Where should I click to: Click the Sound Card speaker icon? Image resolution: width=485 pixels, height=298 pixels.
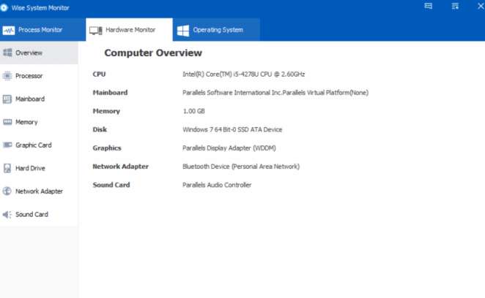[7, 215]
